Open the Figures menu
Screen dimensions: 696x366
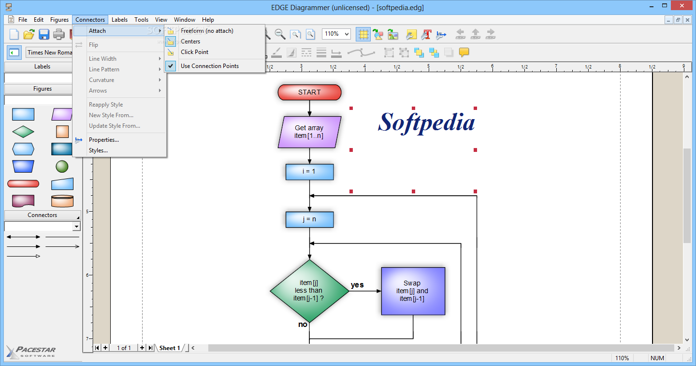pyautogui.click(x=59, y=20)
